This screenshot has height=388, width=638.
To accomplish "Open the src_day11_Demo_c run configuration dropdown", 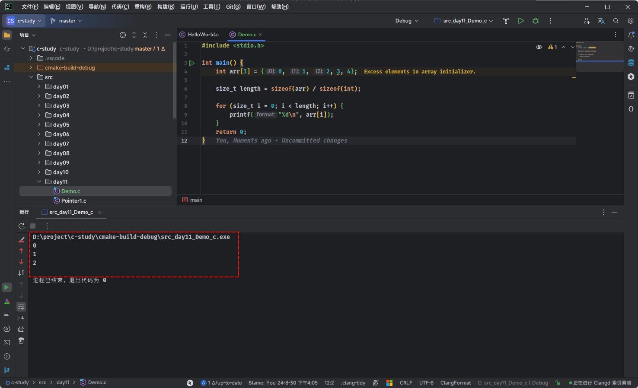I will [x=464, y=21].
